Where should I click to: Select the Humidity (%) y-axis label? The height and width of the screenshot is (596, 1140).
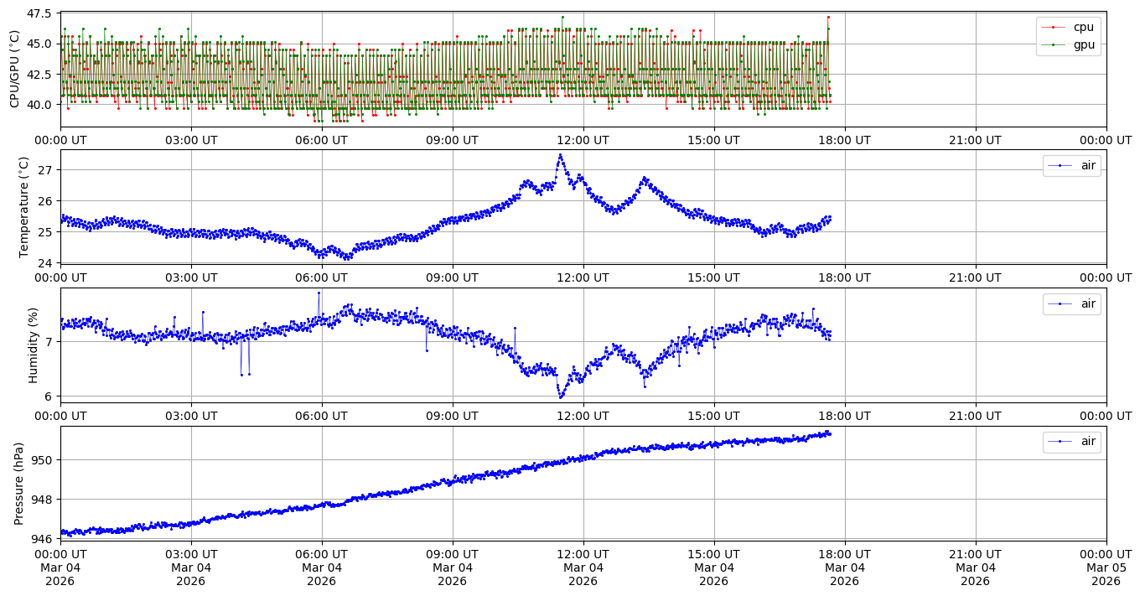[x=34, y=345]
